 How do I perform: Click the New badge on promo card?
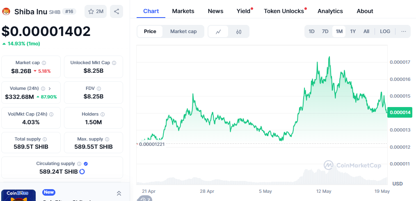click(48, 192)
